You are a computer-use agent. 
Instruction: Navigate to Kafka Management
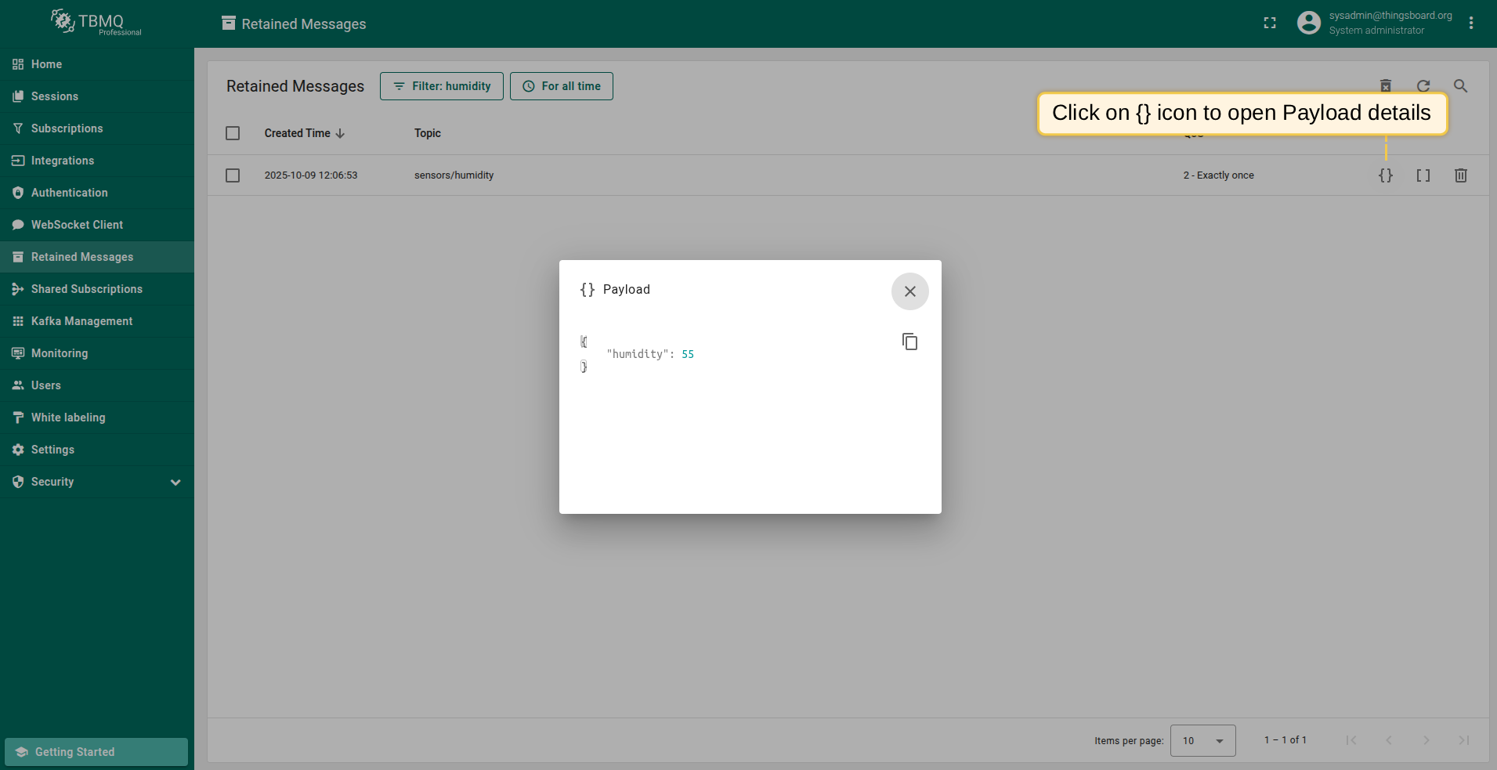[x=81, y=321]
